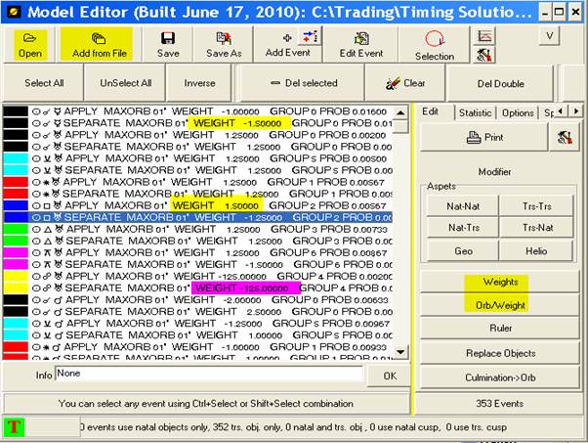
Task: Click cyan swatch of APPLY PROB 0.00500 row
Action: point(16,158)
